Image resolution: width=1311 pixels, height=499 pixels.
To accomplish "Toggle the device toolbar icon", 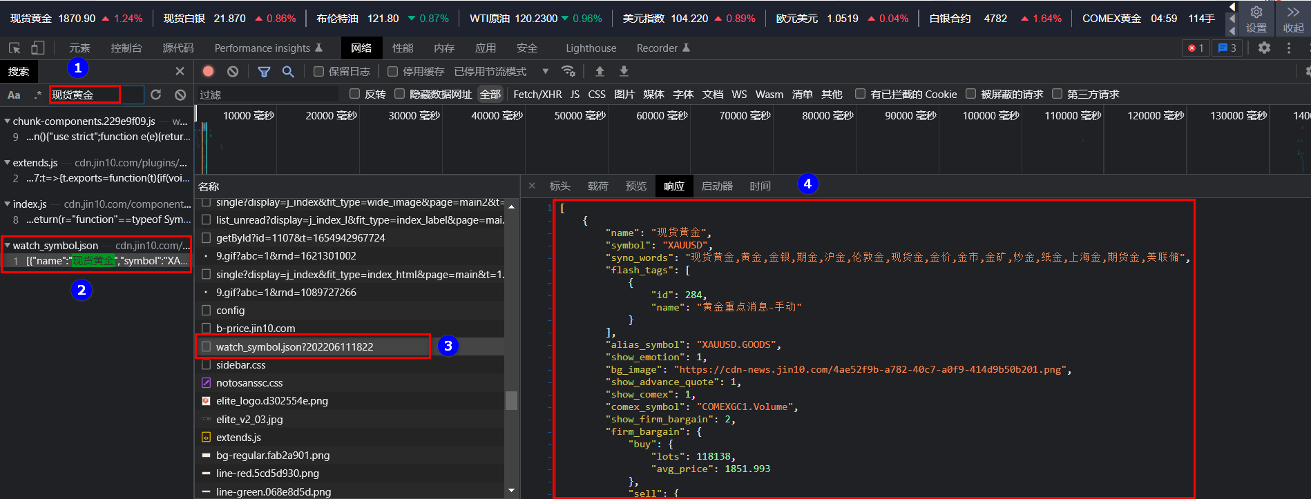I will click(x=38, y=48).
